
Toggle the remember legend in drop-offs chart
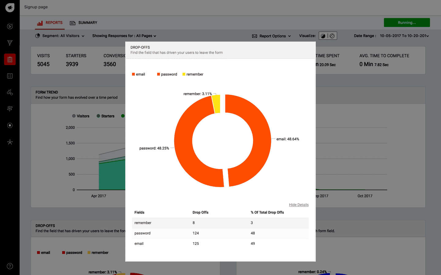pyautogui.click(x=193, y=74)
